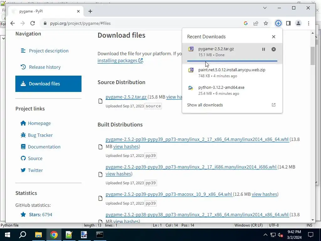View hashes for pp39 i686 wheel
The width and height of the screenshot is (321, 241).
118,174
